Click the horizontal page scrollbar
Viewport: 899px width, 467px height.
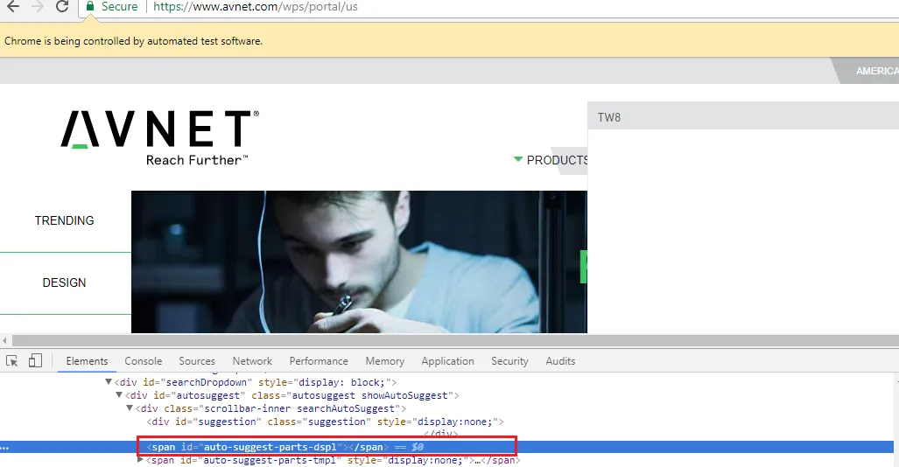click(455, 340)
